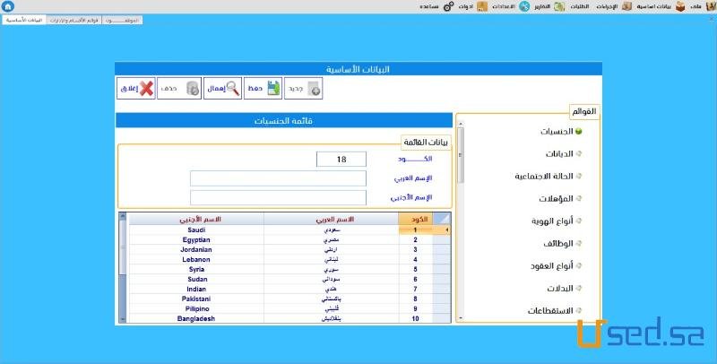The width and height of the screenshot is (717, 364).
Task: Switch to the الموظفون tab
Action: point(122,20)
